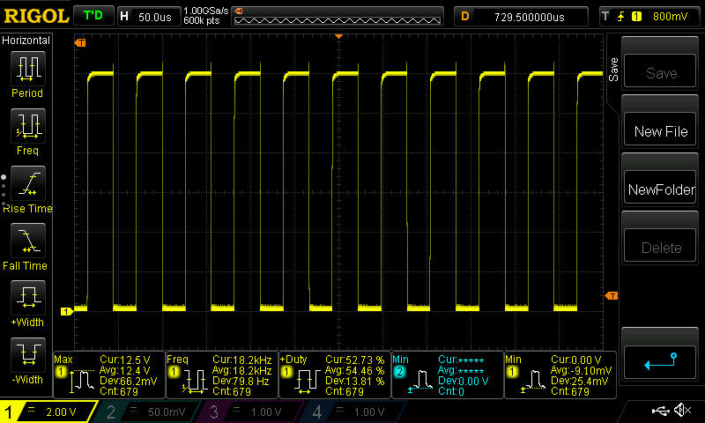
Task: Toggle channel 1 at 2.00 V
Action: (48, 412)
